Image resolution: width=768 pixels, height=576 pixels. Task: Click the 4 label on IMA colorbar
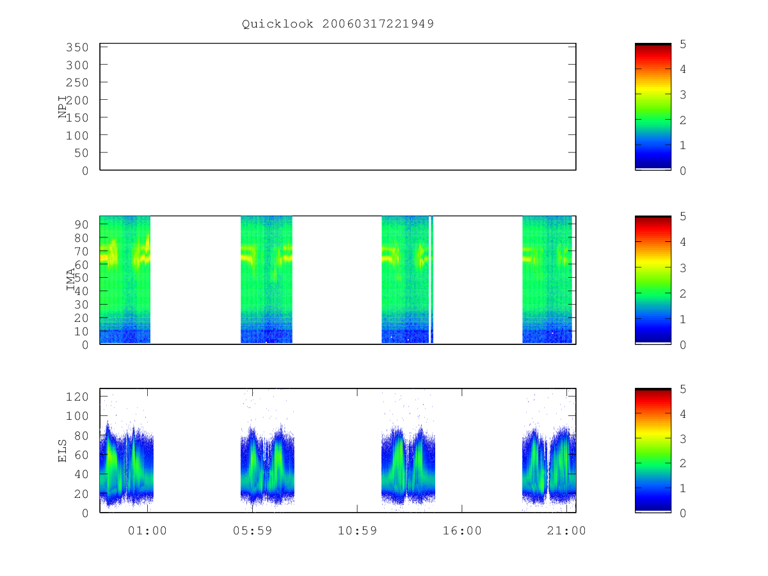[x=683, y=242]
